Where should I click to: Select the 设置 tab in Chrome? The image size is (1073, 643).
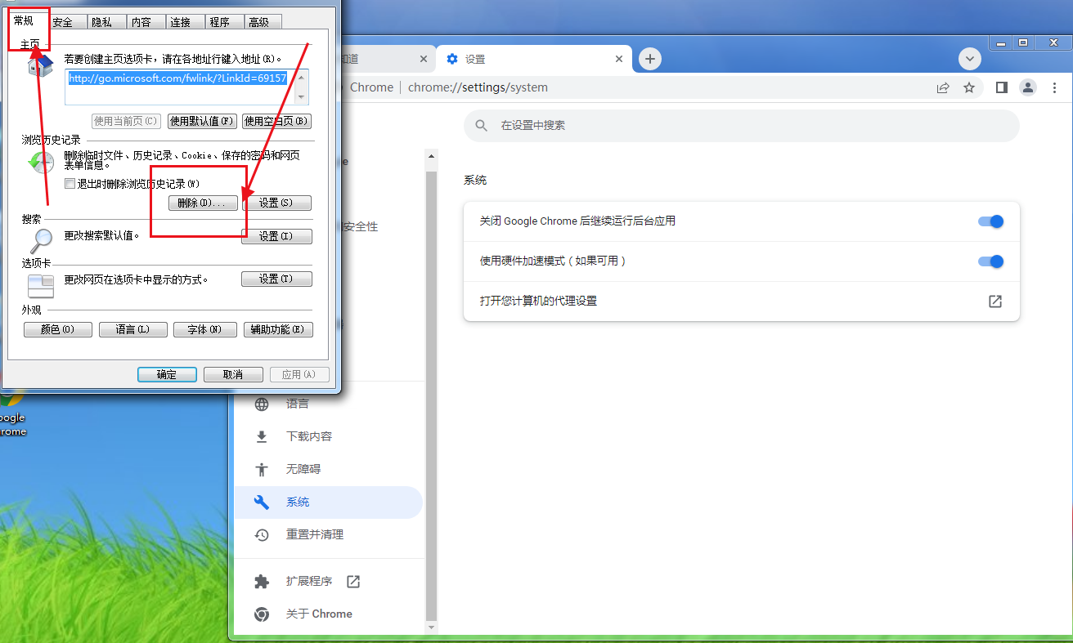tap(535, 59)
